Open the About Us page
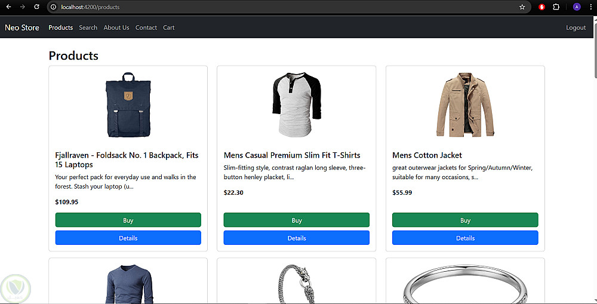Viewport: 597px width, 304px height. click(116, 27)
